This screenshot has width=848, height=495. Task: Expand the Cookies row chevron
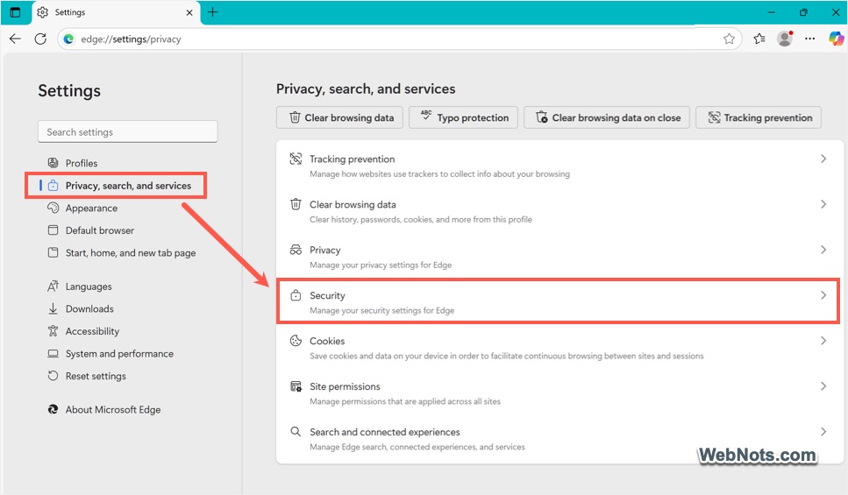[x=823, y=341]
